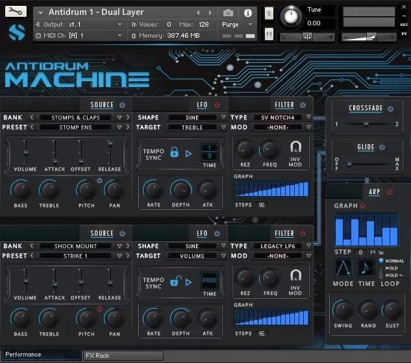The image size is (411, 363).
Task: Open the Legacy LP6 filter type dropdown
Action: [x=308, y=245]
